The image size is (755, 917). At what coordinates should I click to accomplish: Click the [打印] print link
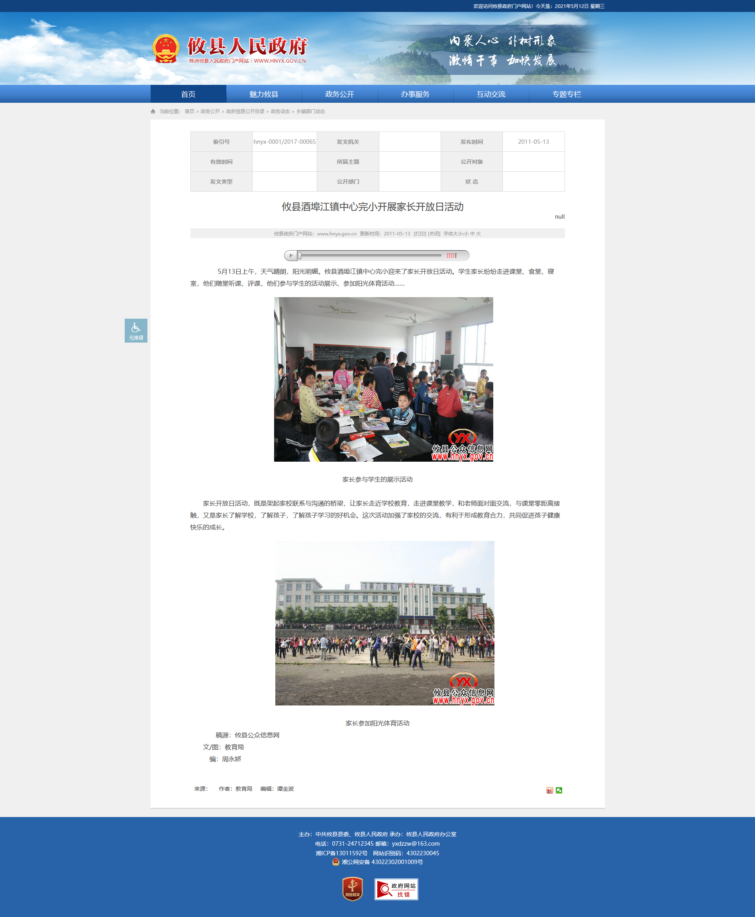point(420,233)
